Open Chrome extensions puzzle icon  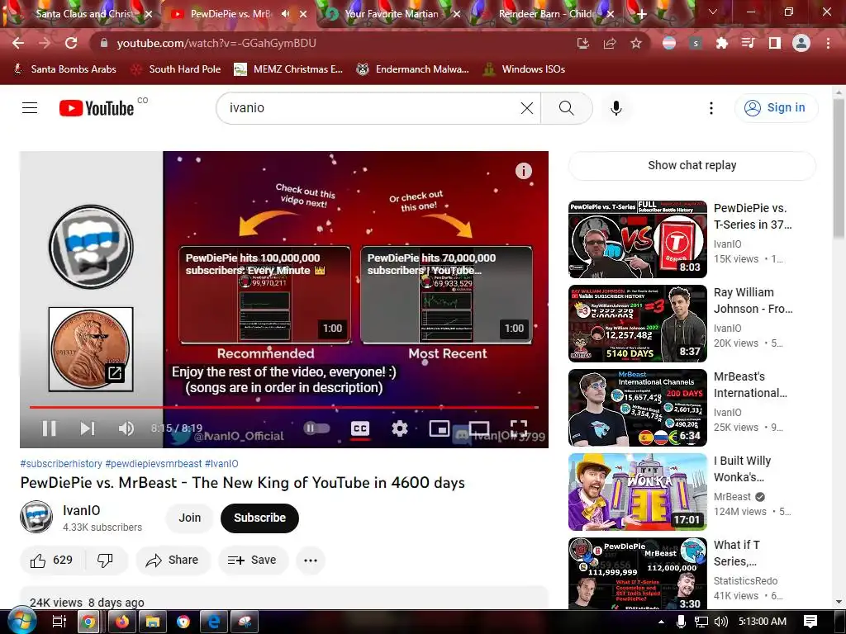pyautogui.click(x=722, y=43)
